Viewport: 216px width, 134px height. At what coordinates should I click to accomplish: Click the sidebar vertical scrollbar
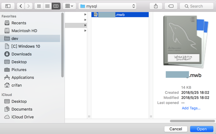62,45
